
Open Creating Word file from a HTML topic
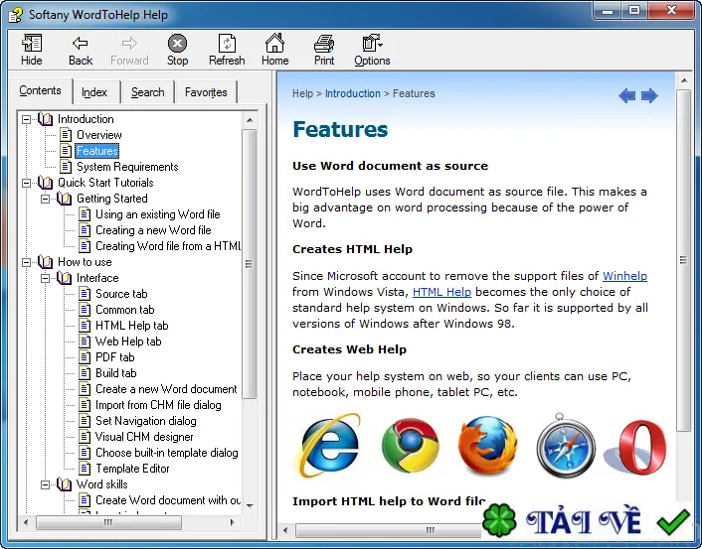point(168,246)
